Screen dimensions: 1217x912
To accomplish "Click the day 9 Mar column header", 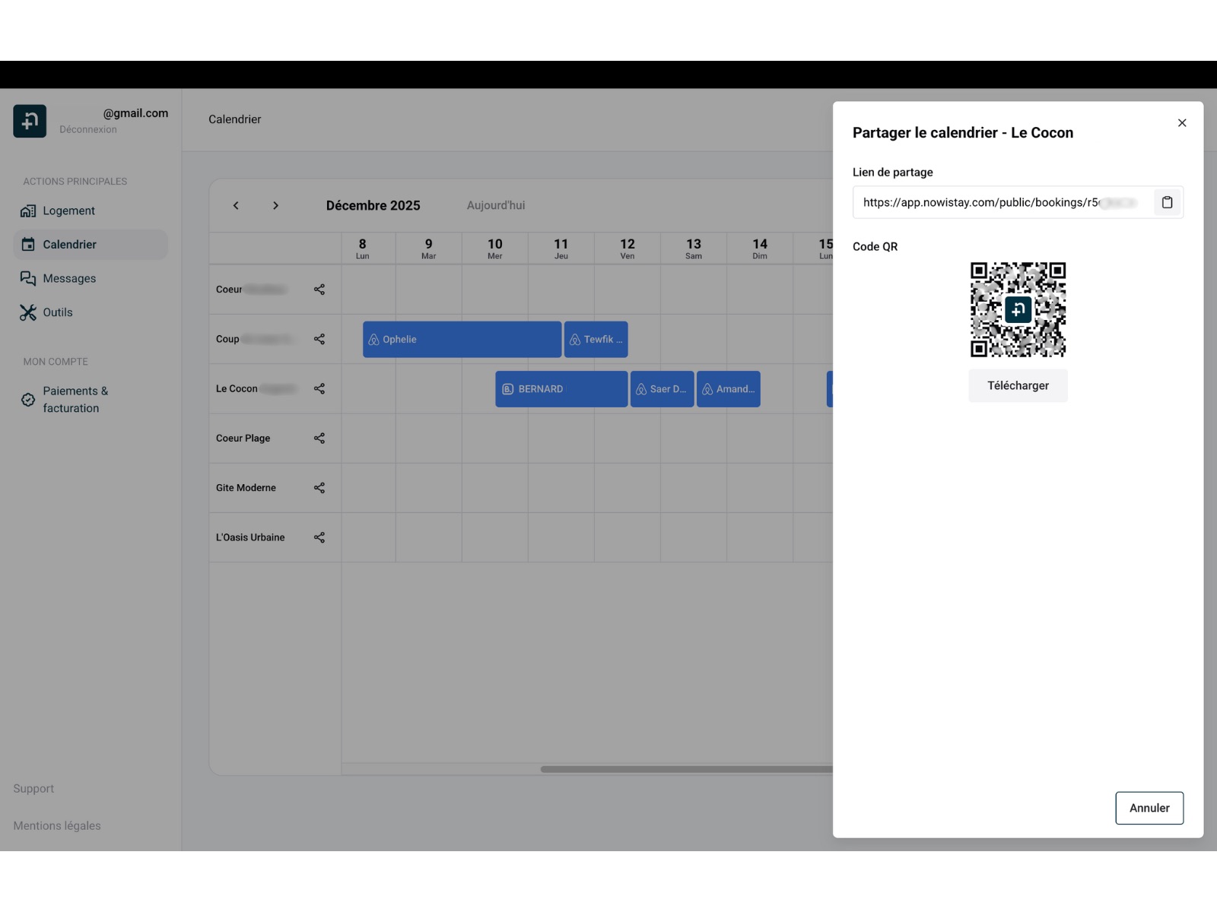I will [x=429, y=248].
